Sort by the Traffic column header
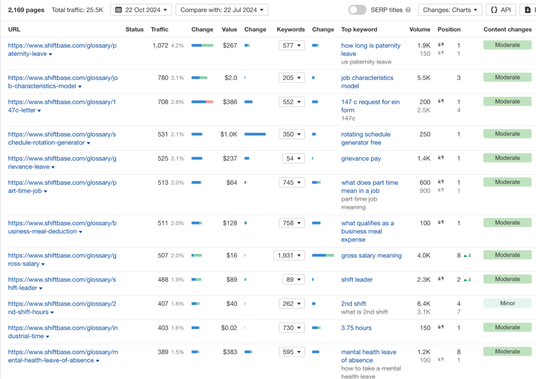This screenshot has height=379, width=536. tap(159, 29)
